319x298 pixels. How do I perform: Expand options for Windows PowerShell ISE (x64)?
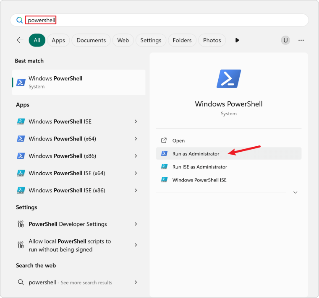136,173
